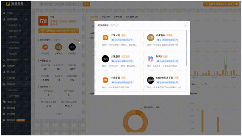Click the flame icon for the hot content menu
Image resolution: width=242 pixels, height=136 pixels.
(x=4, y=72)
